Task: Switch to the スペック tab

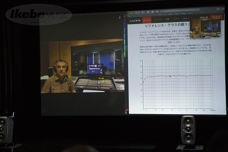Action: (158, 20)
